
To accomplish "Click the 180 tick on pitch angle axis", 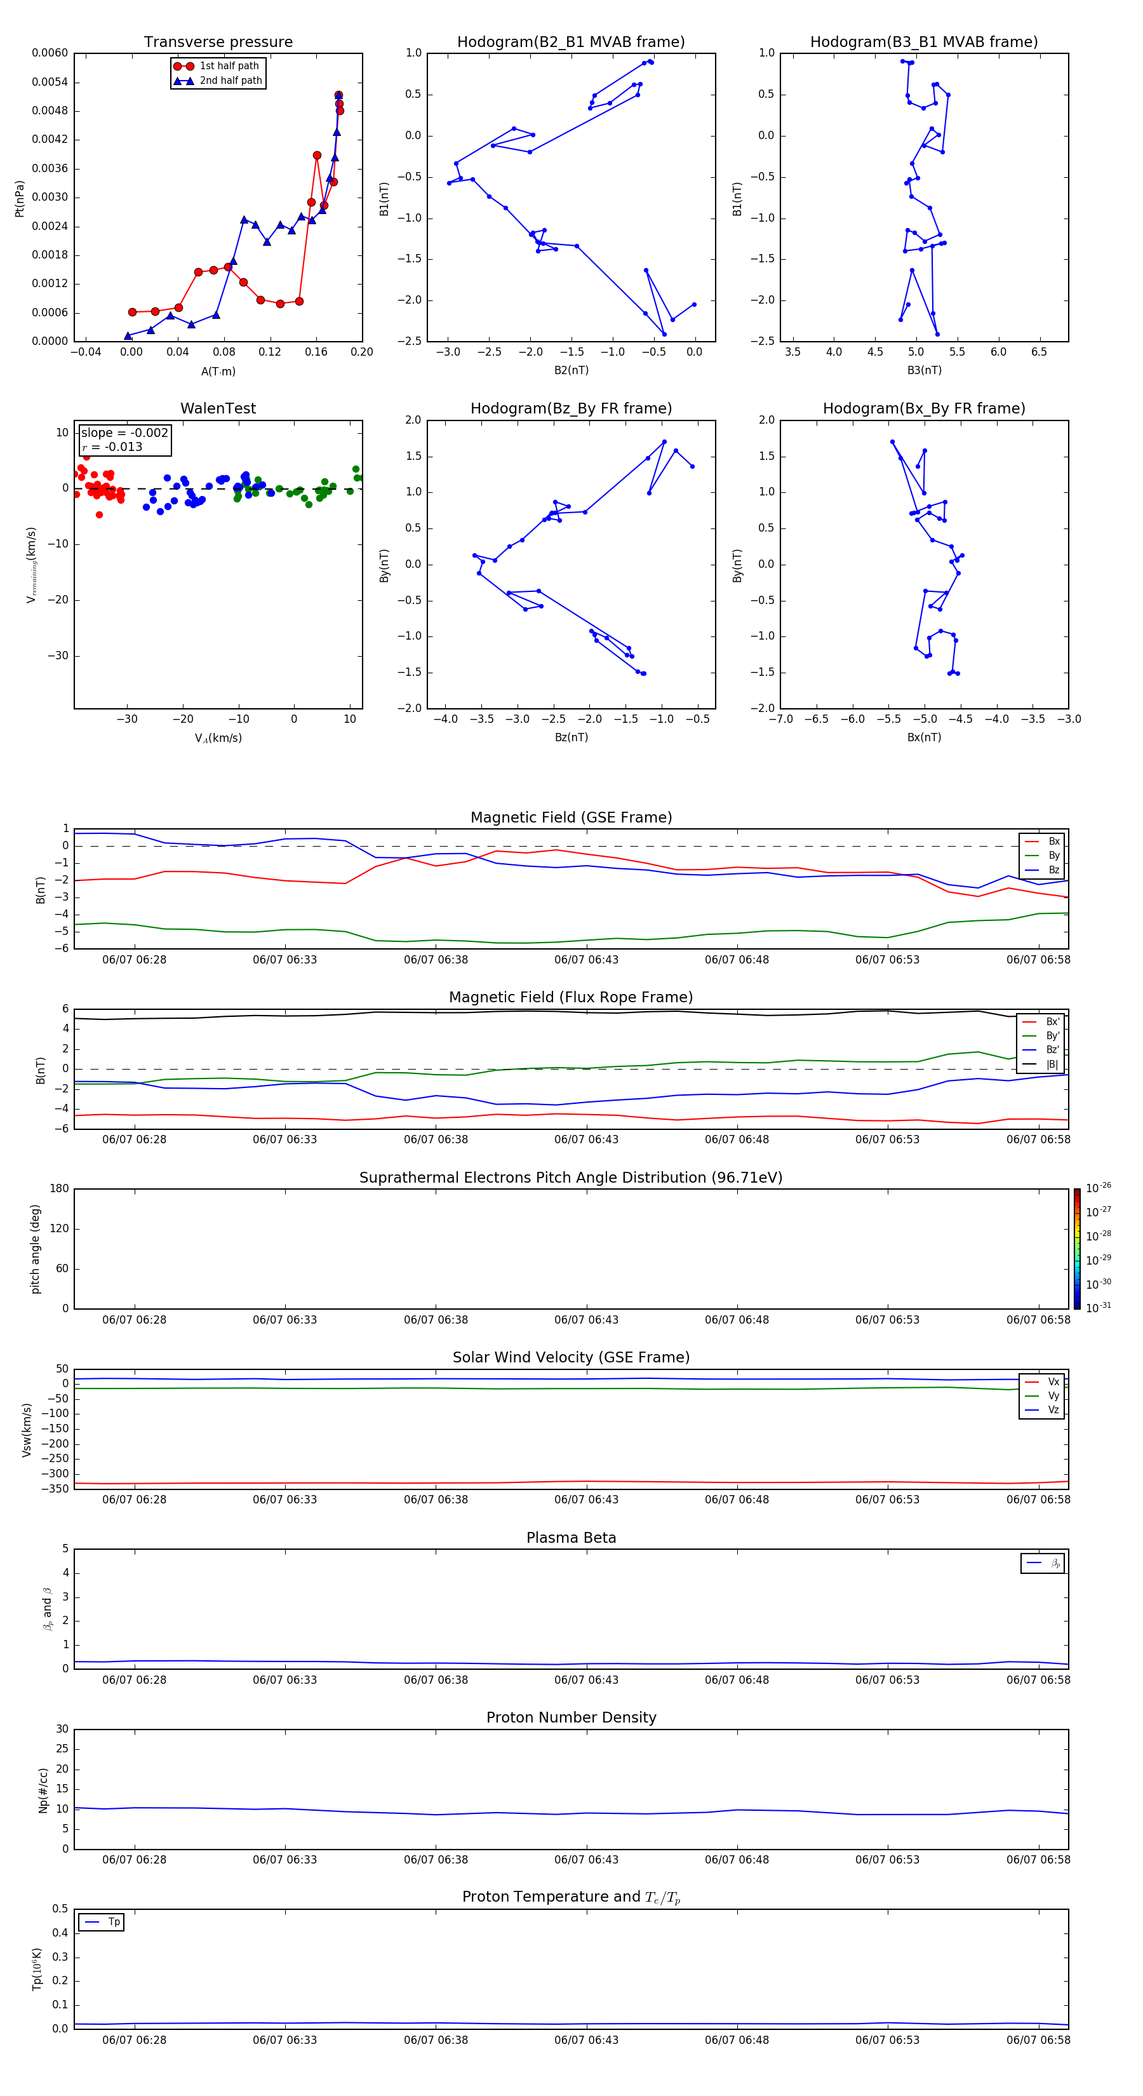I will pos(60,1189).
